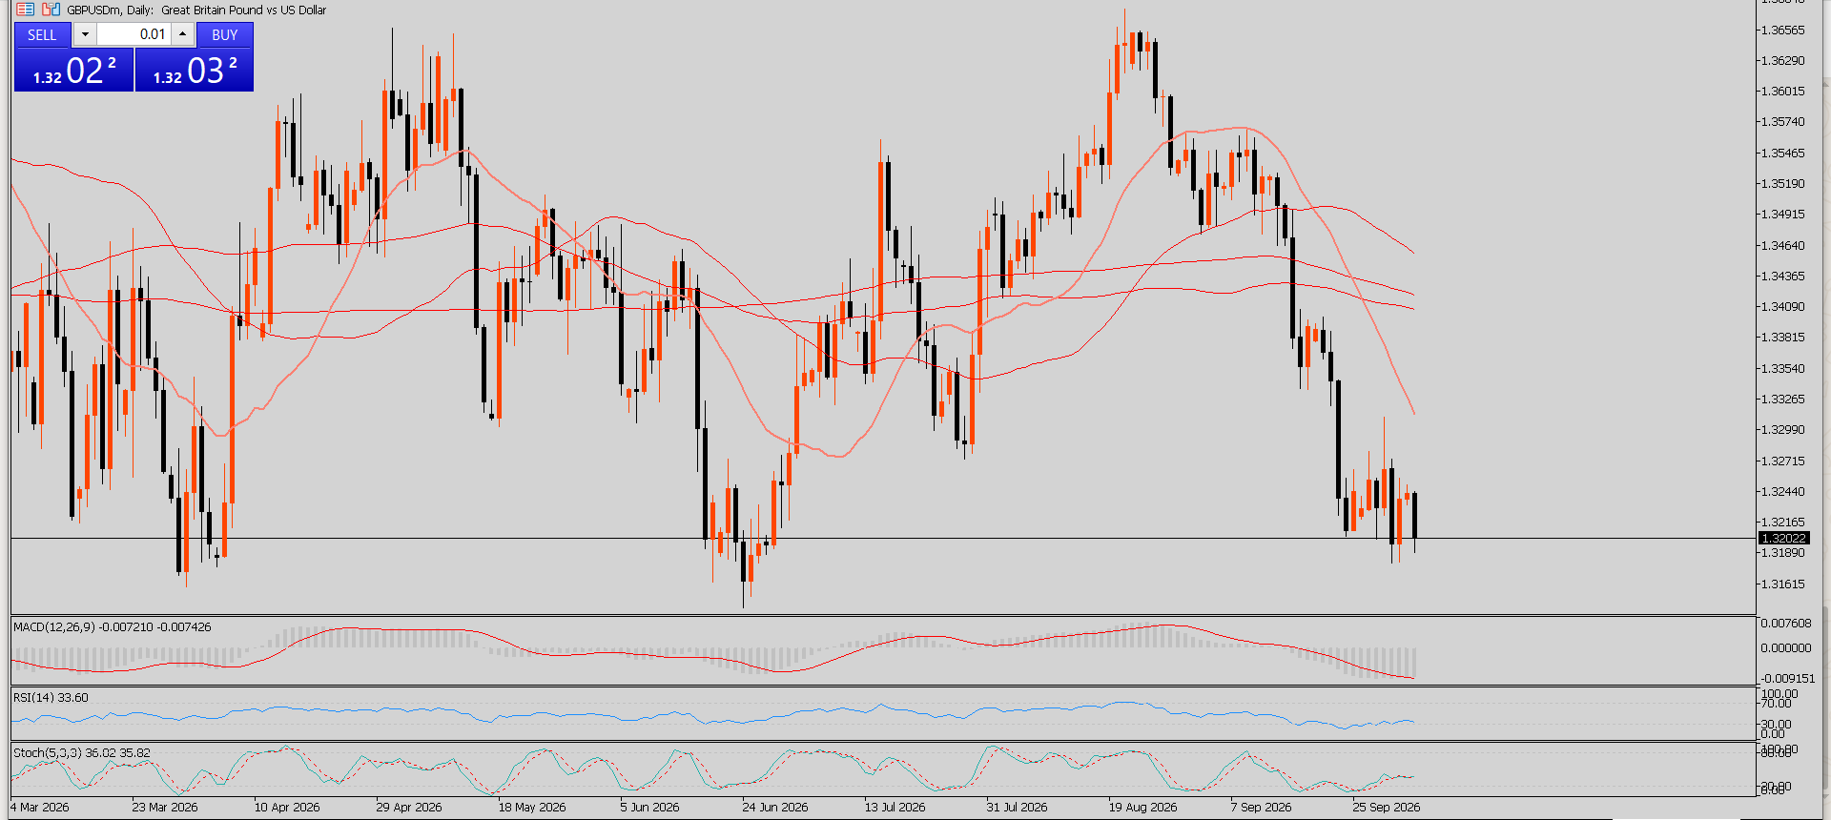Image resolution: width=1831 pixels, height=820 pixels.
Task: Click the 1.32 03 ask price tile
Action: tap(195, 70)
